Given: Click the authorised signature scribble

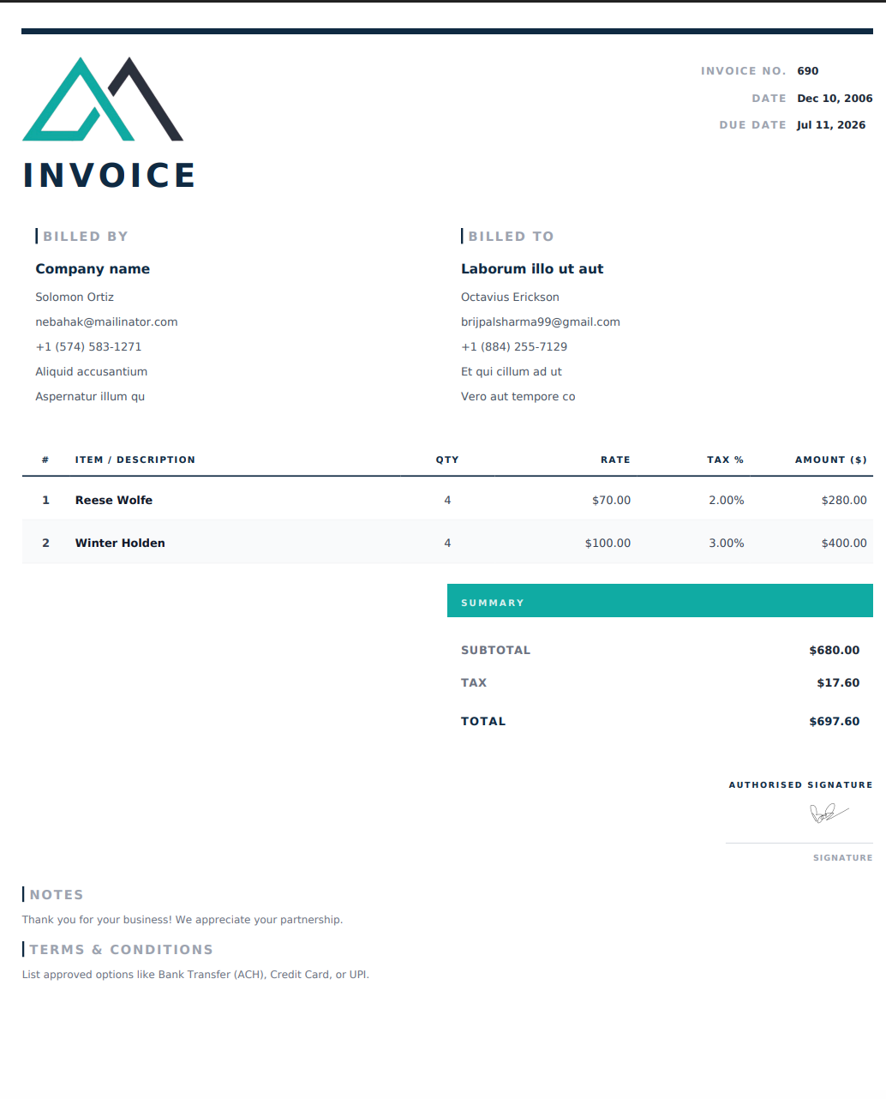Looking at the screenshot, I should pyautogui.click(x=829, y=813).
